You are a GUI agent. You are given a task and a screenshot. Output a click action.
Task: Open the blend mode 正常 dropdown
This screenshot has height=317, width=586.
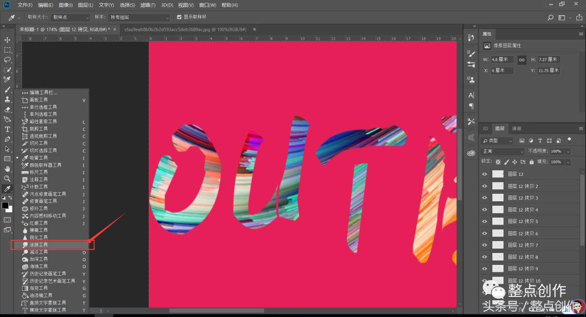point(503,151)
